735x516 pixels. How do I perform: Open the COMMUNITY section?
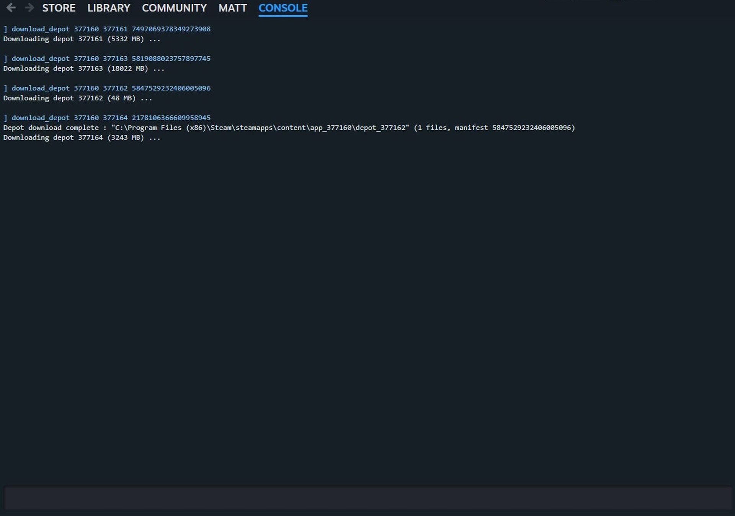pos(174,7)
